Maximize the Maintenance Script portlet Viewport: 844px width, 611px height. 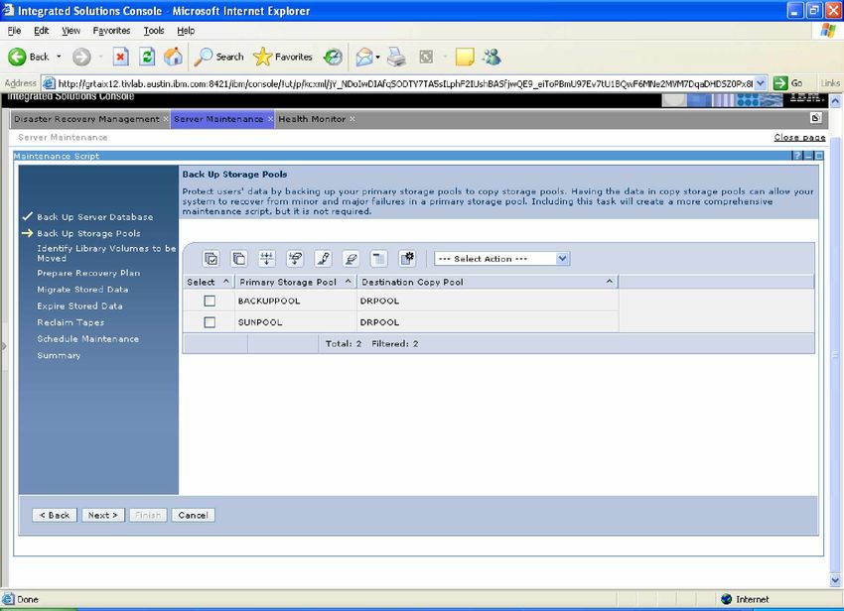(819, 156)
